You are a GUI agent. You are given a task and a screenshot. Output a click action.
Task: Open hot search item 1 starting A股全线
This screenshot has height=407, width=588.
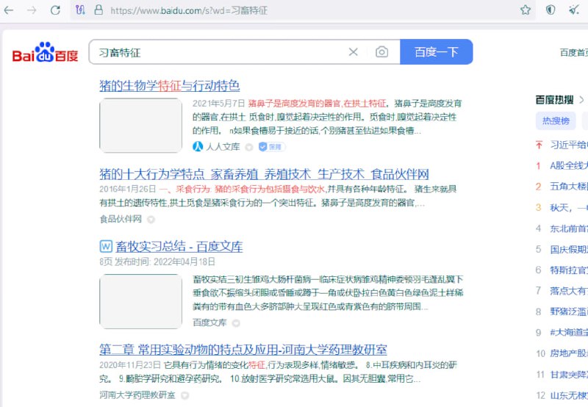click(569, 165)
